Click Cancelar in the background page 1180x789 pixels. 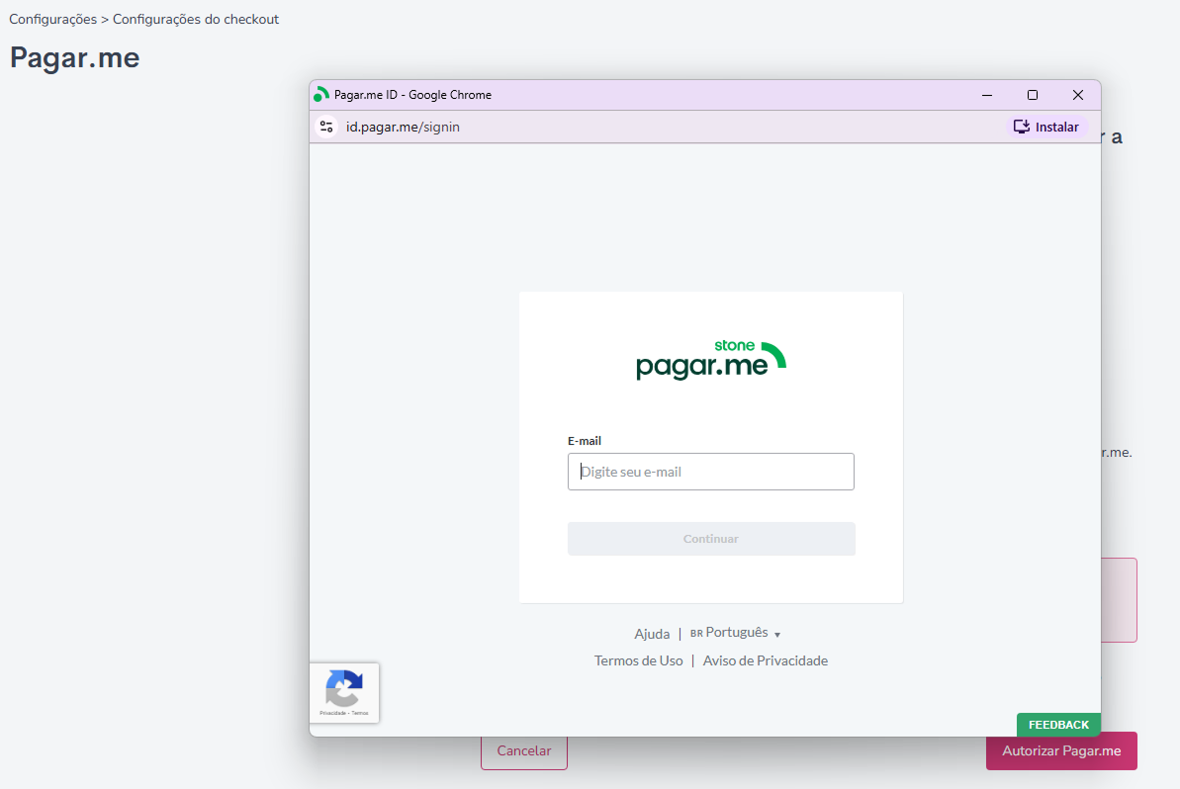click(524, 752)
